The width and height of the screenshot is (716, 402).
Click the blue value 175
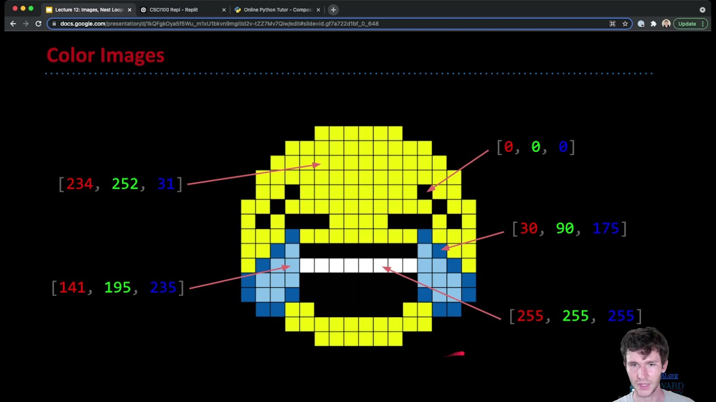point(606,228)
